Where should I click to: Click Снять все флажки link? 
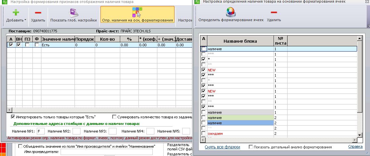222,147
